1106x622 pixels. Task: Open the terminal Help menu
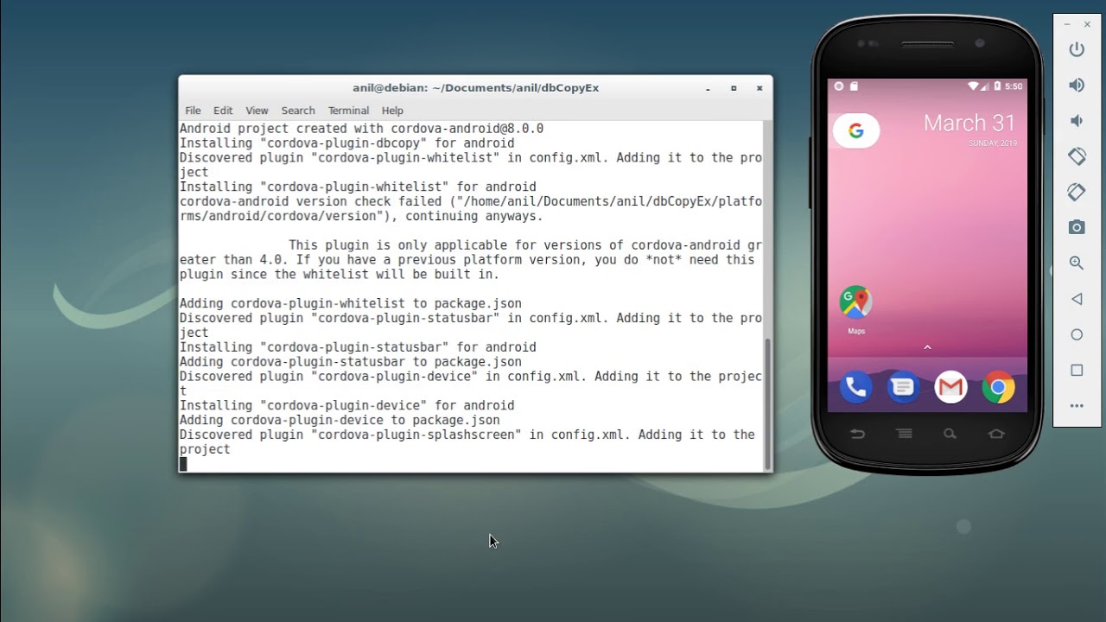click(392, 111)
